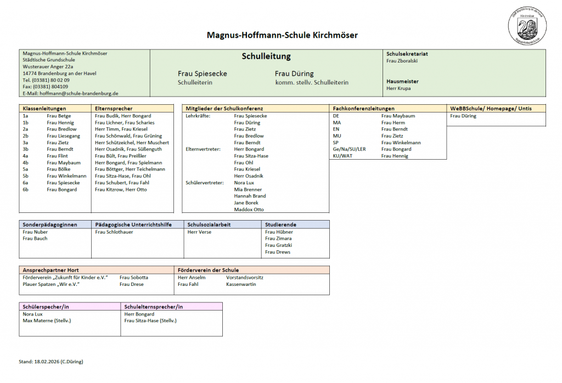Viewport: 562px width, 383px height.
Task: Select the page title Magnus-Hoffmann-Schule Kirchmöser
Action: [x=282, y=35]
